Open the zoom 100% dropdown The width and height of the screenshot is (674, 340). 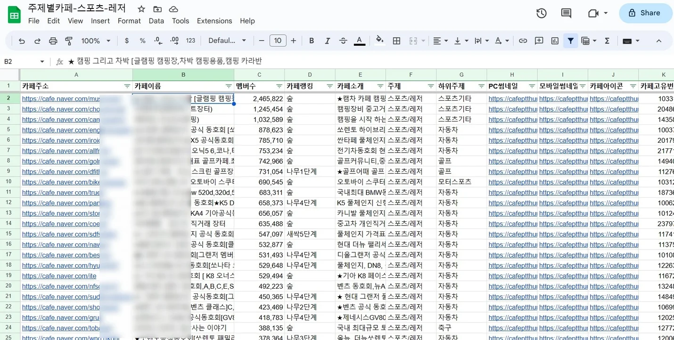[96, 41]
